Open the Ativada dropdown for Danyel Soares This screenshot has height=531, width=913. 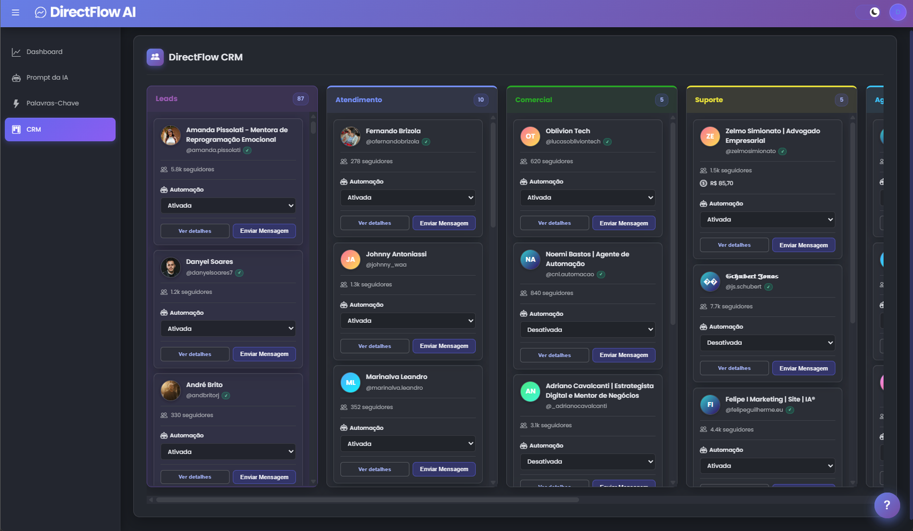(228, 328)
